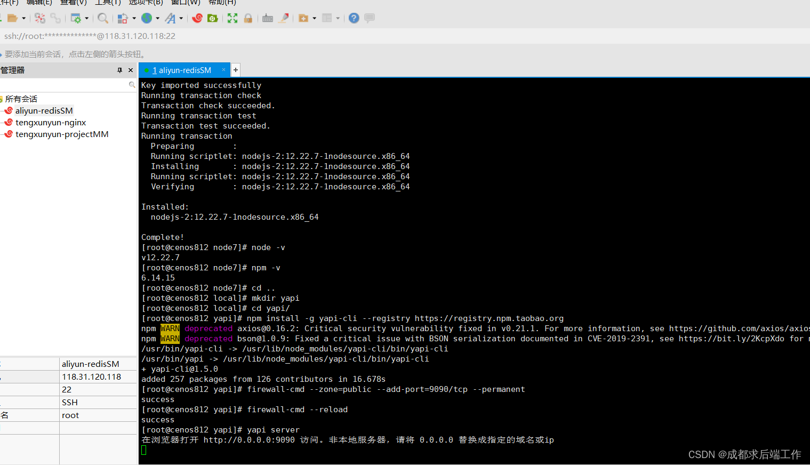
Task: Create a new tab with the + button
Action: click(x=235, y=69)
